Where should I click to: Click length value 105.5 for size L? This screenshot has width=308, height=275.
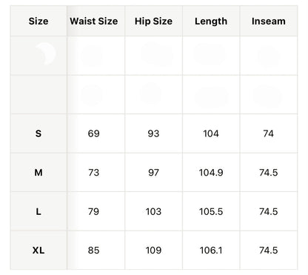211,211
